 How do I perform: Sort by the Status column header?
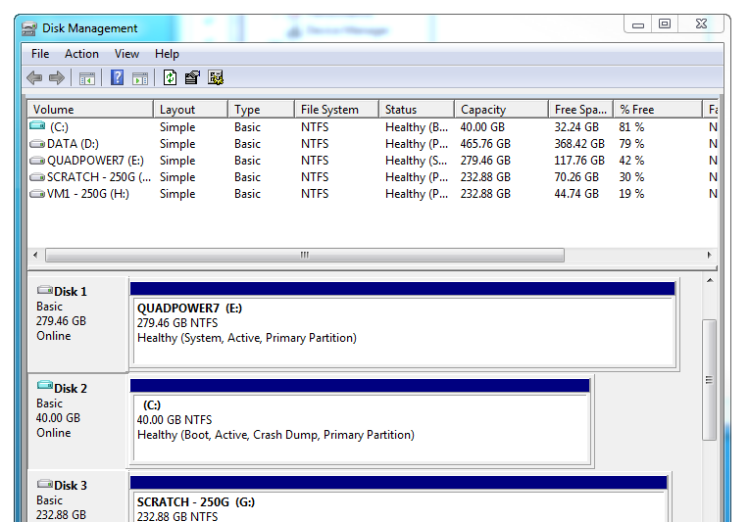click(417, 110)
